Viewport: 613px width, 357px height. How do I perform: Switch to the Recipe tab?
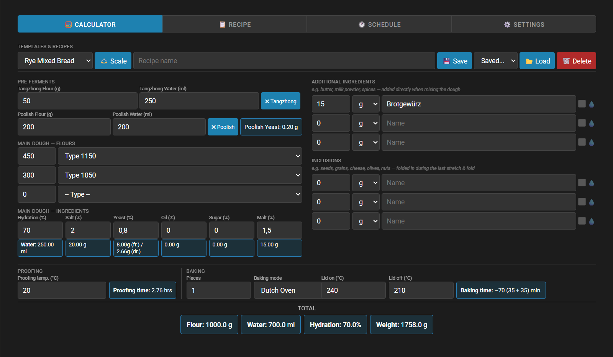click(235, 24)
